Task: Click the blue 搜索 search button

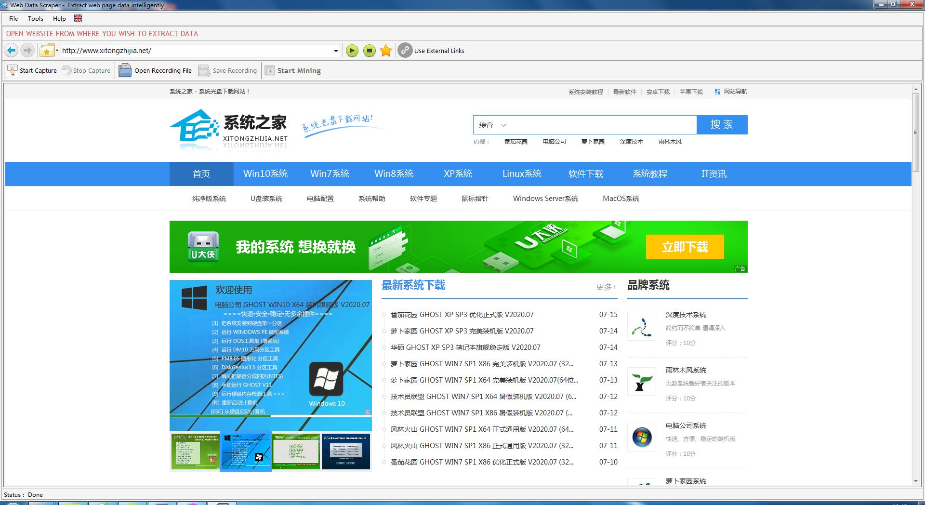Action: click(722, 125)
